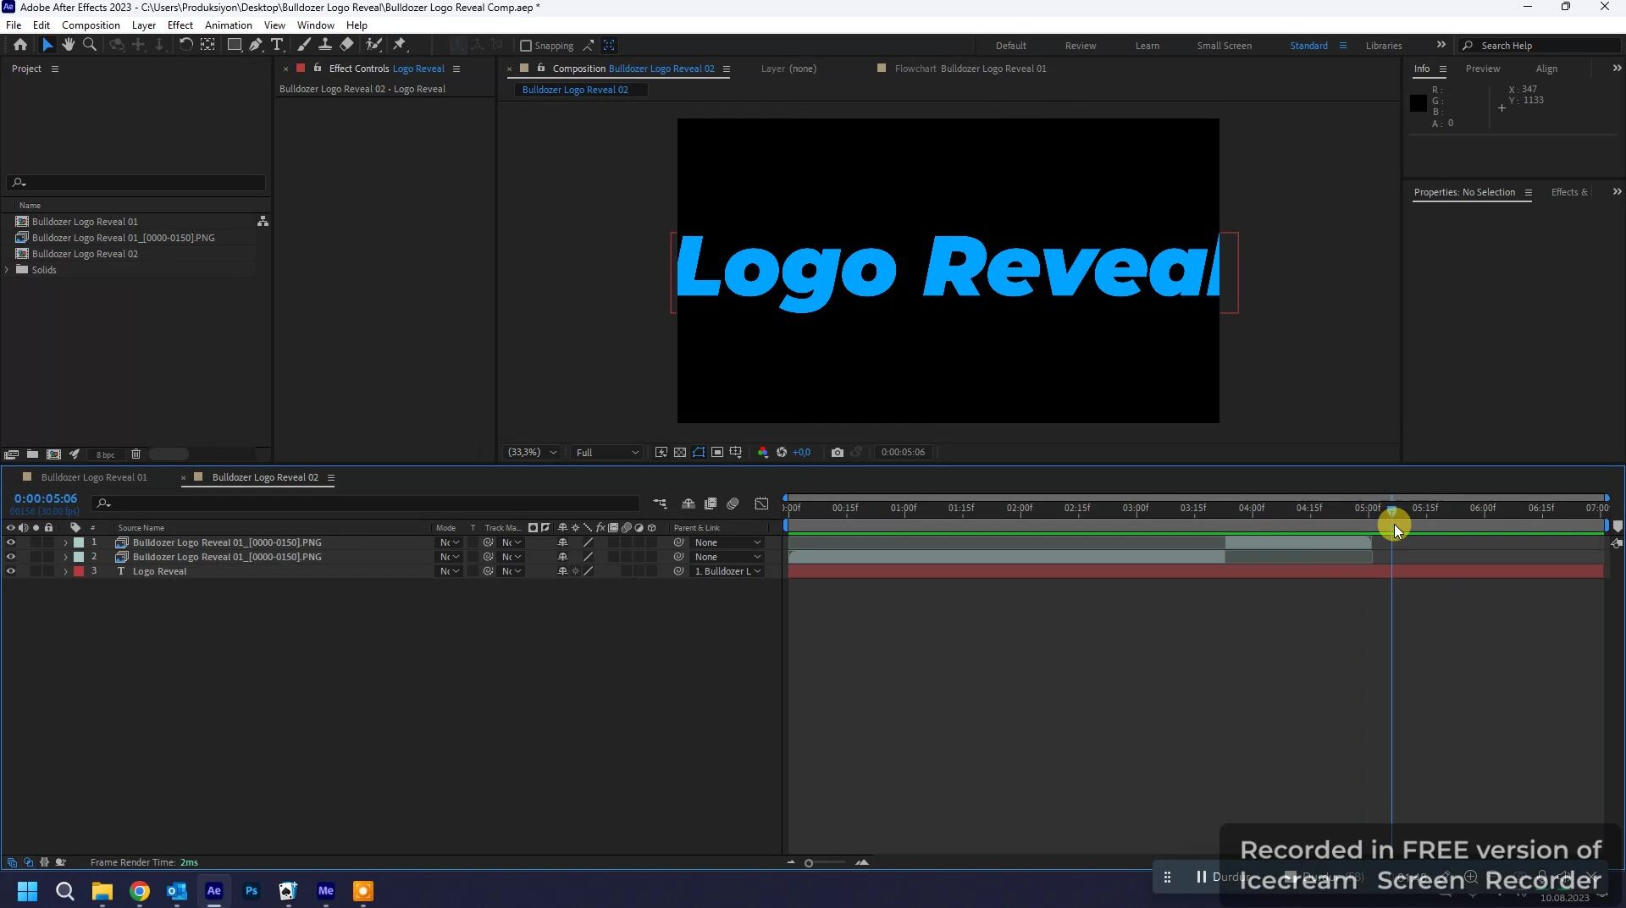Select the Zoom tool
This screenshot has height=908, width=1626.
coord(90,45)
